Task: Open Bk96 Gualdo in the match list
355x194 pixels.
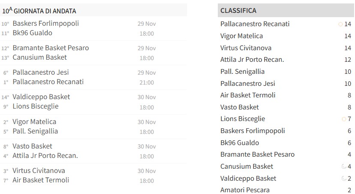Action: (33, 33)
